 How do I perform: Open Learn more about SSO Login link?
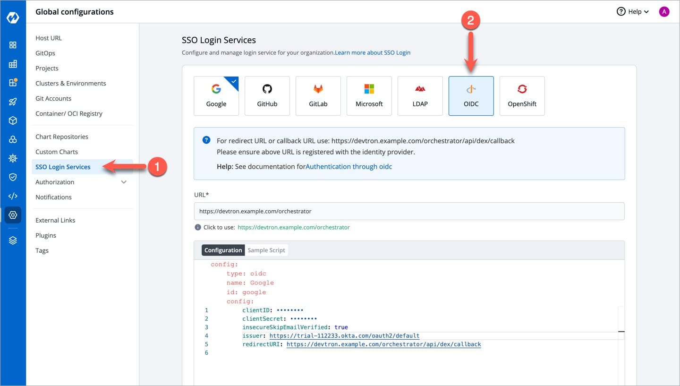pyautogui.click(x=373, y=53)
